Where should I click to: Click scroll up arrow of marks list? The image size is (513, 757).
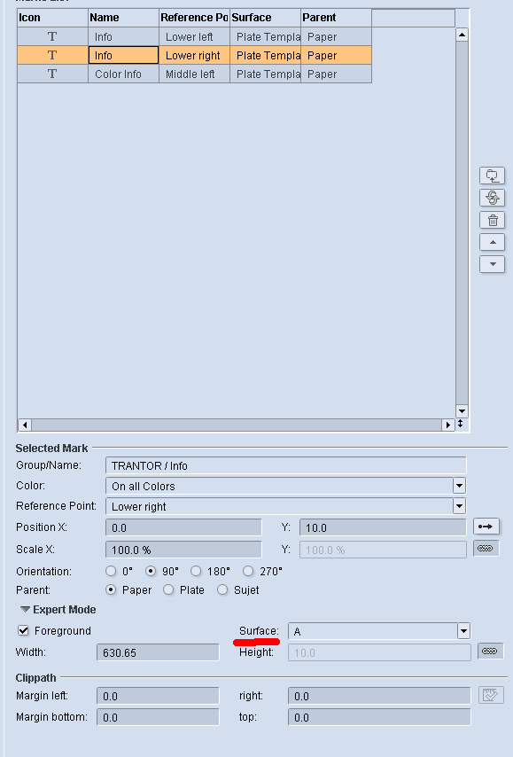coord(462,35)
